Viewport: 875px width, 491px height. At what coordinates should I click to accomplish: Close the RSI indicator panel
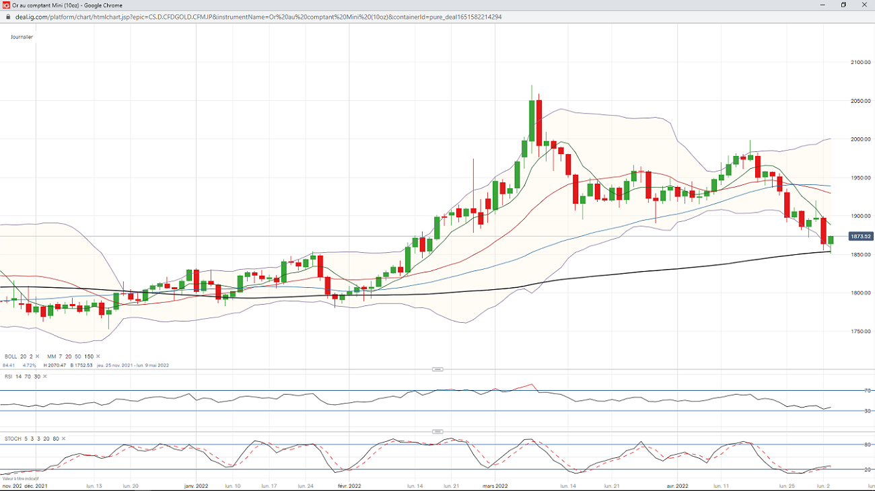click(45, 377)
